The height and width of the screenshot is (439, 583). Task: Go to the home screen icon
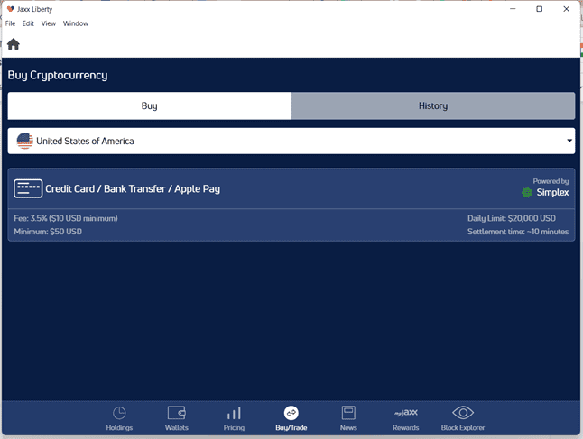(x=14, y=44)
